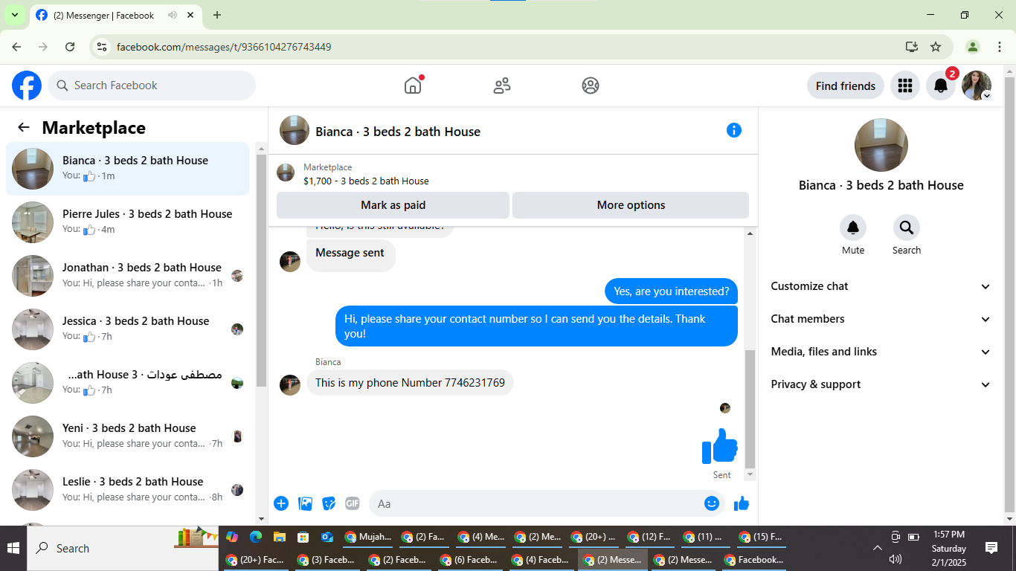The height and width of the screenshot is (571, 1016).
Task: Open Windows notification center
Action: coord(991,548)
